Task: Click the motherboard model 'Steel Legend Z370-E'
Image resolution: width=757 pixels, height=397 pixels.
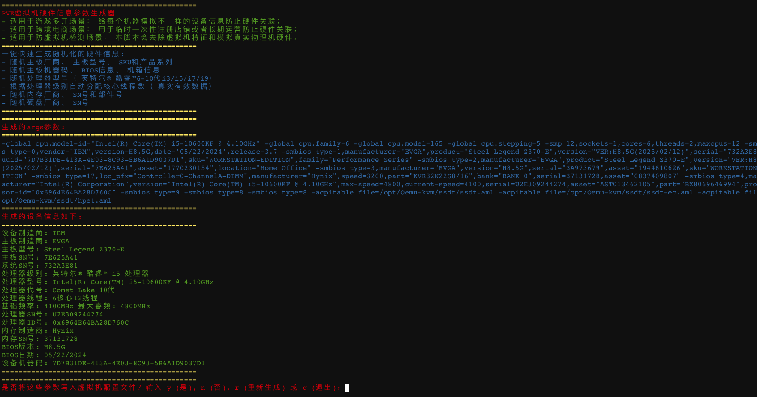Action: pyautogui.click(x=84, y=249)
